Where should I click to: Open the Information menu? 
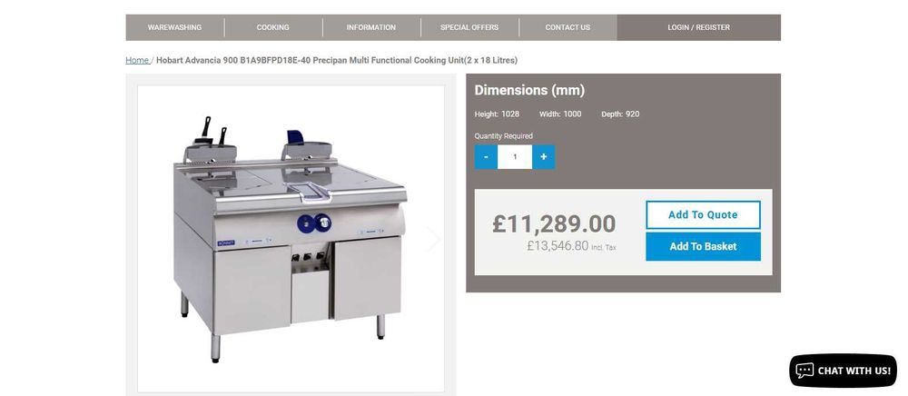coord(371,27)
